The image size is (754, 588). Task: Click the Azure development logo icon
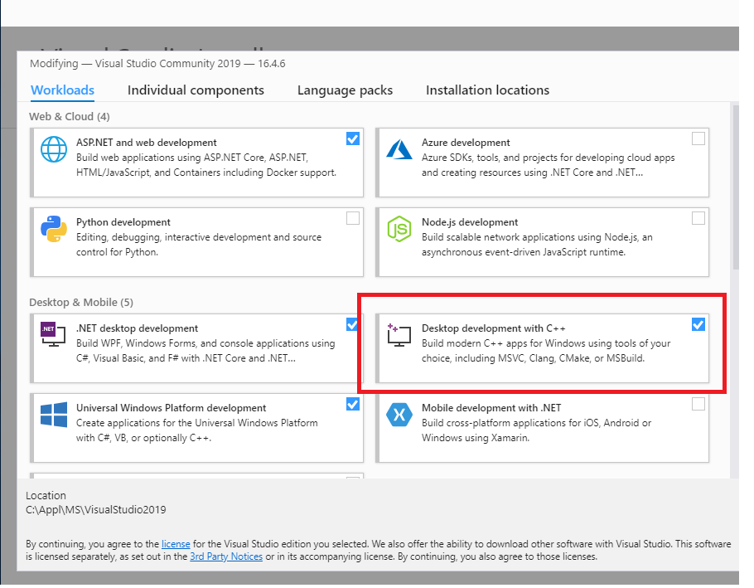point(399,149)
